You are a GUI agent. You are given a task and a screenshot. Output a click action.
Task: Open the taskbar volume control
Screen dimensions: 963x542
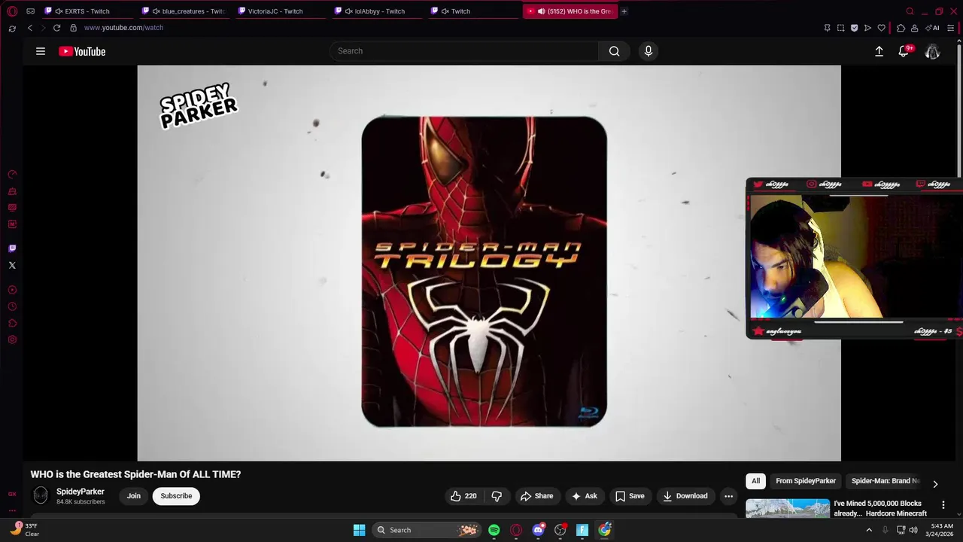pyautogui.click(x=913, y=530)
